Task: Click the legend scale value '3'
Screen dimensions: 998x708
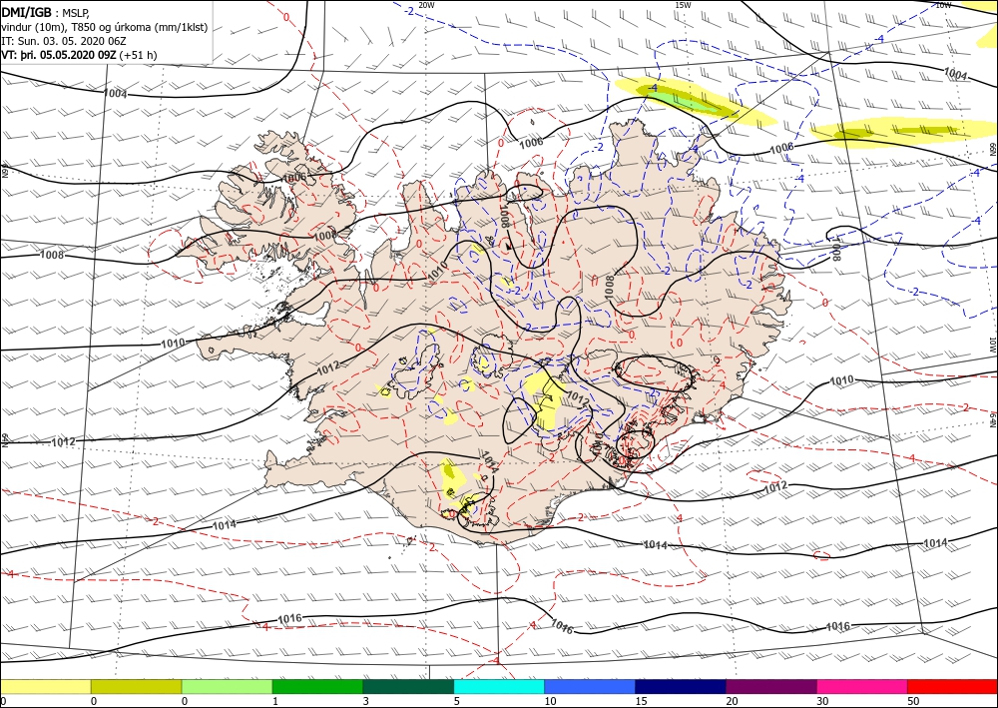Action: coord(366,702)
